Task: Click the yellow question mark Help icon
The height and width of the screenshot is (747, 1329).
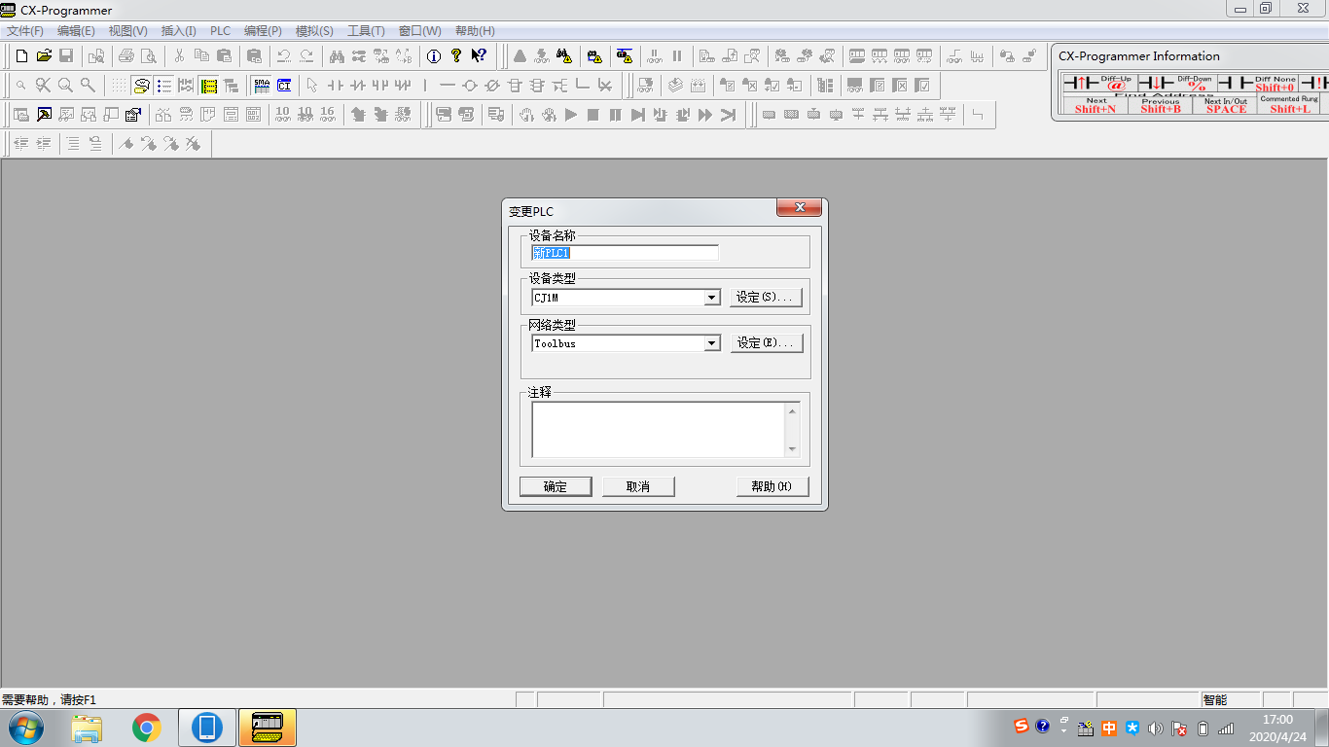Action: [x=456, y=56]
